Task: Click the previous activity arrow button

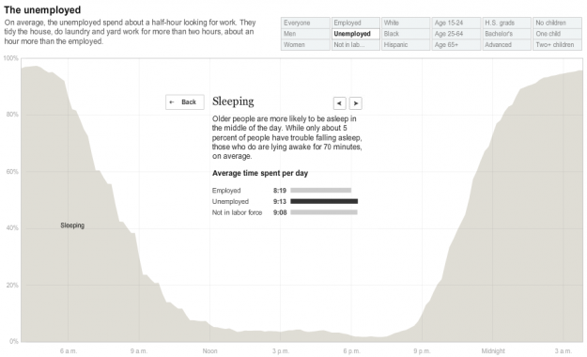Action: 340,103
